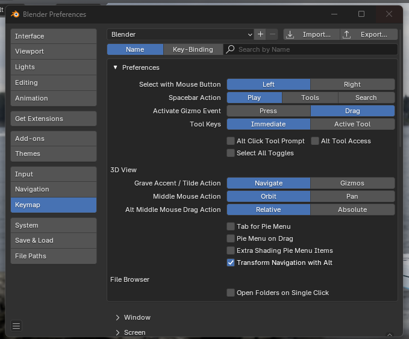Maximize the Blender Preferences window
The height and width of the screenshot is (339, 409).
(x=361, y=14)
